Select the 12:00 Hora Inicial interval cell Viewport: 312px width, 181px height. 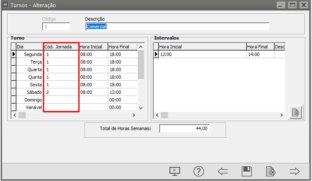coord(202,54)
